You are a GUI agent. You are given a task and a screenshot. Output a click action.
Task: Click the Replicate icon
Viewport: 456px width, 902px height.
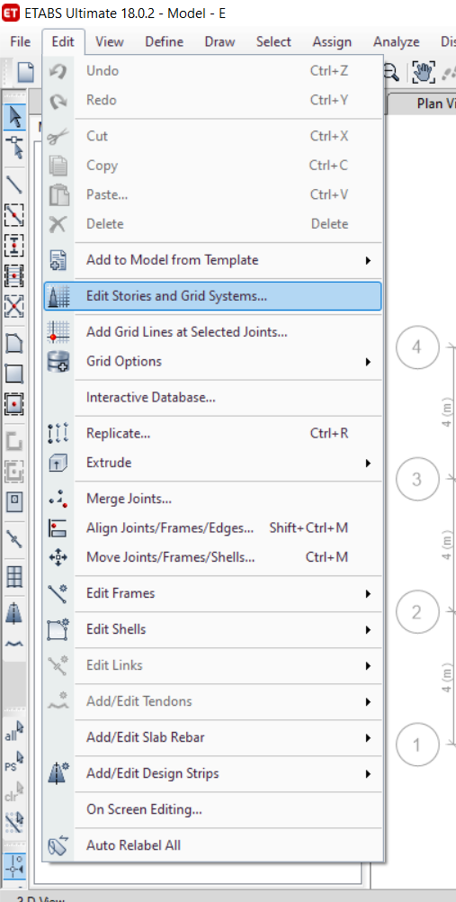[x=58, y=433]
